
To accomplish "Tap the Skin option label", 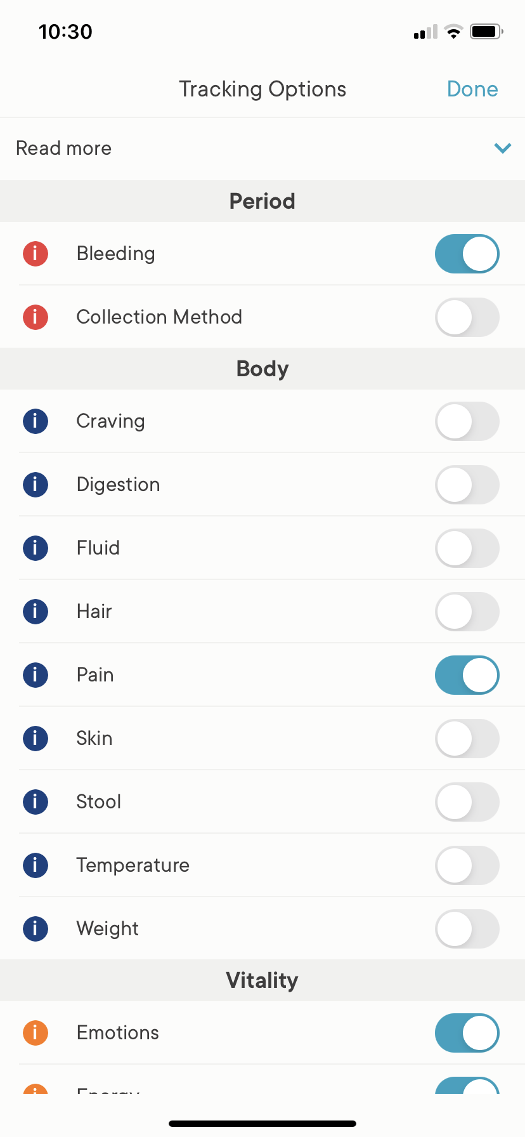I will pyautogui.click(x=94, y=739).
